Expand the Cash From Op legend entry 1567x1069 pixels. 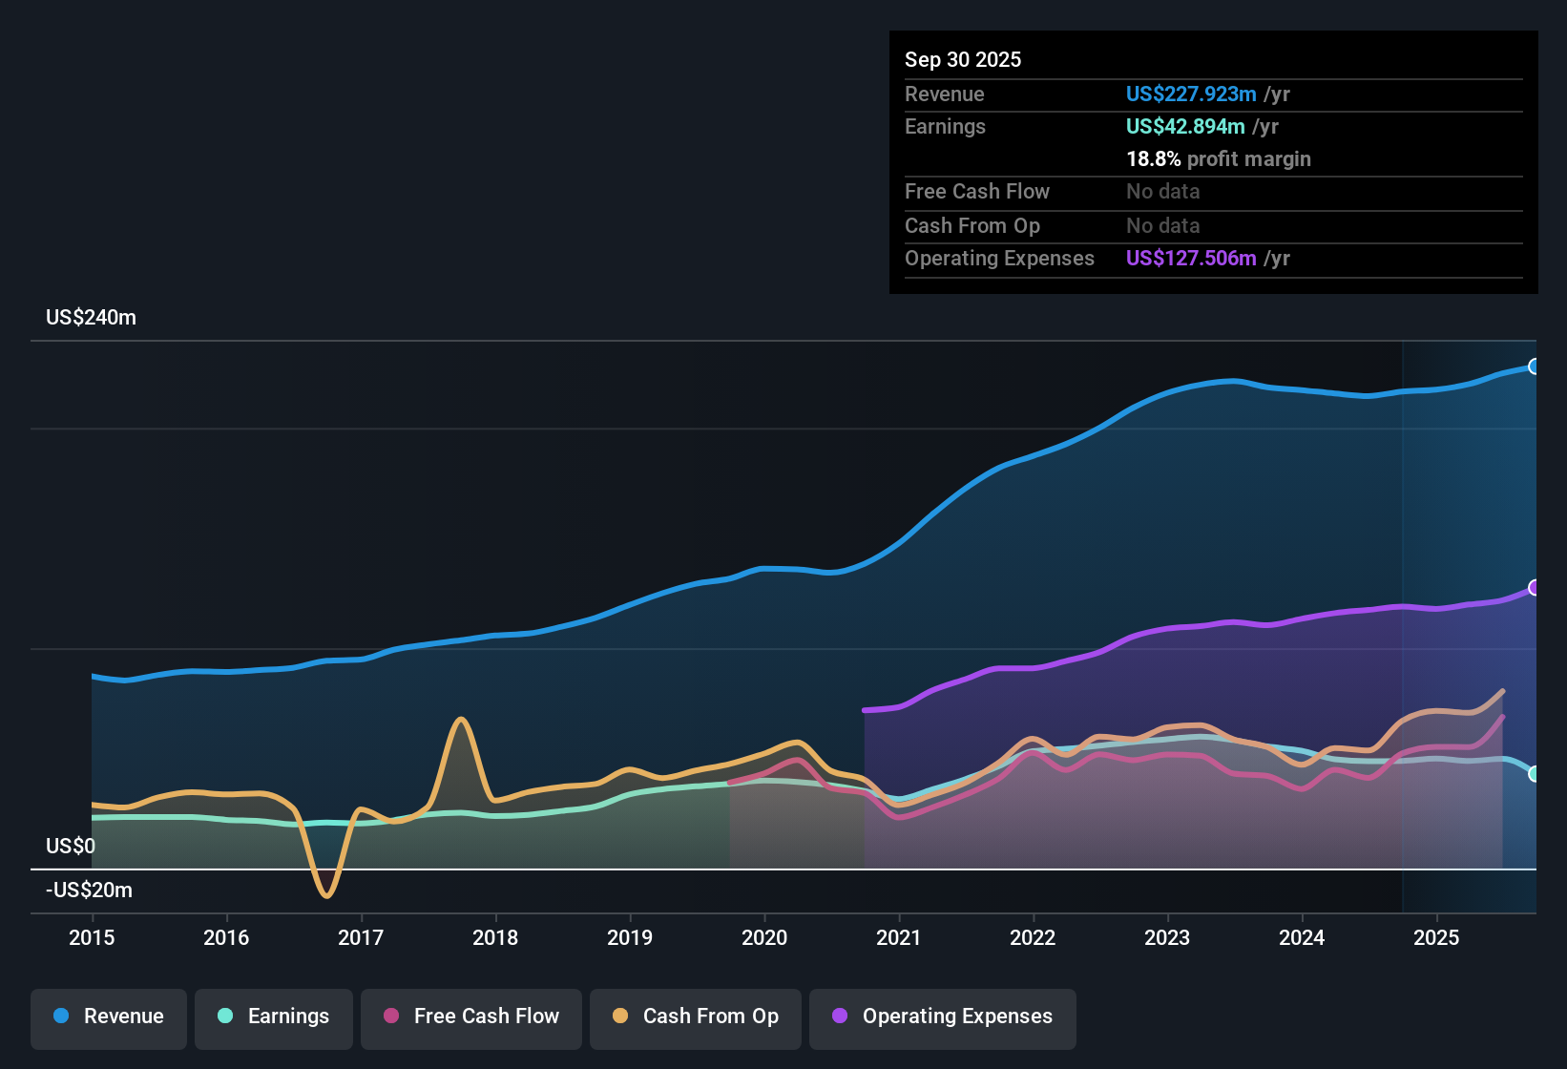point(695,1017)
